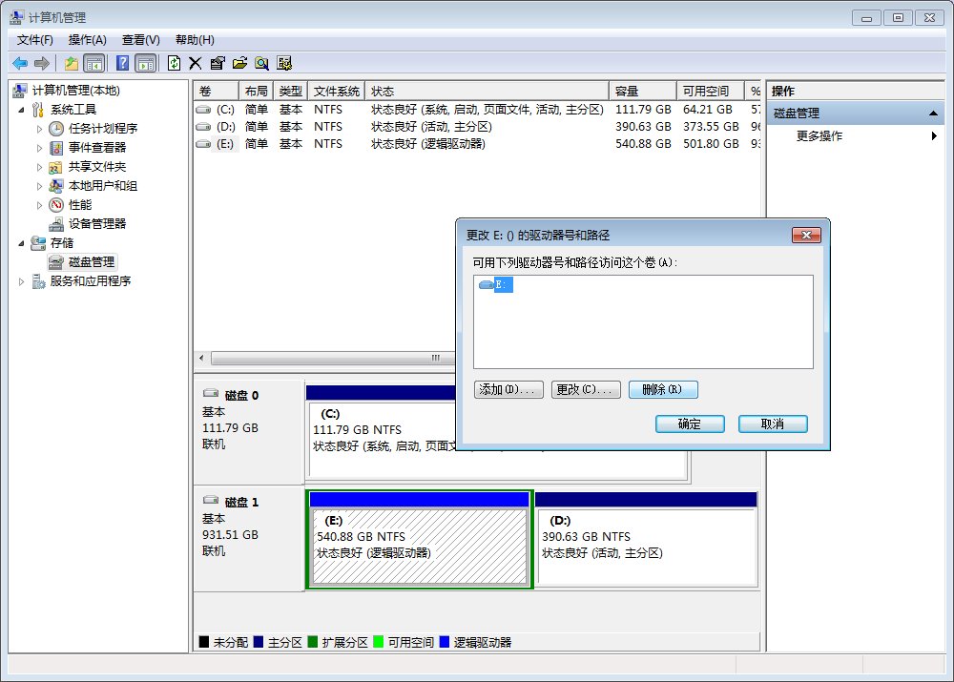Image resolution: width=954 pixels, height=682 pixels.
Task: Click the 逻辑驱动器 blue legend swatch
Action: pyautogui.click(x=445, y=642)
